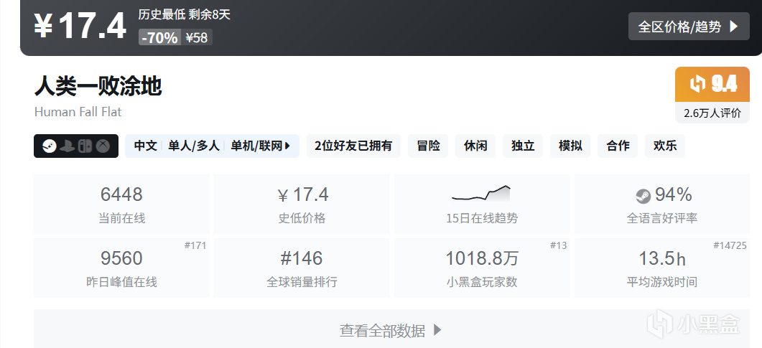Click the game title 人类一败涂地
The width and height of the screenshot is (762, 348).
(98, 86)
